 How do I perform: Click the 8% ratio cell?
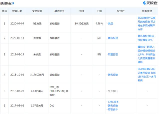point(99,54)
